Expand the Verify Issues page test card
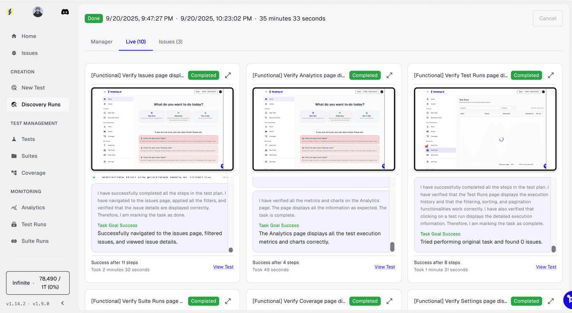Image resolution: width=572 pixels, height=313 pixels. coord(228,75)
